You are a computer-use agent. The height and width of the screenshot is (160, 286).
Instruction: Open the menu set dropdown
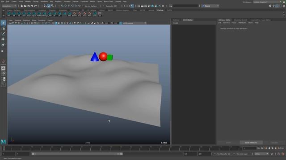pos(9,6)
